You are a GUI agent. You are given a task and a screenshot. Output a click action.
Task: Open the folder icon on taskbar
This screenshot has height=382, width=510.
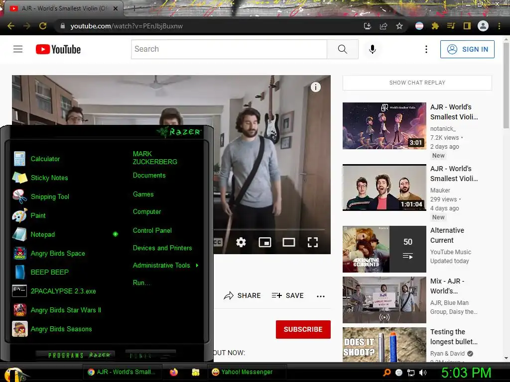click(195, 372)
